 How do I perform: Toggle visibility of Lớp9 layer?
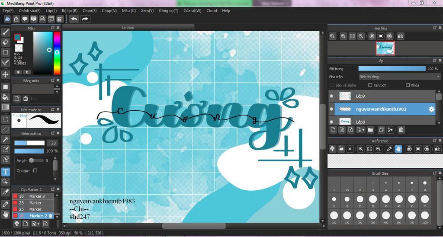(x=331, y=96)
